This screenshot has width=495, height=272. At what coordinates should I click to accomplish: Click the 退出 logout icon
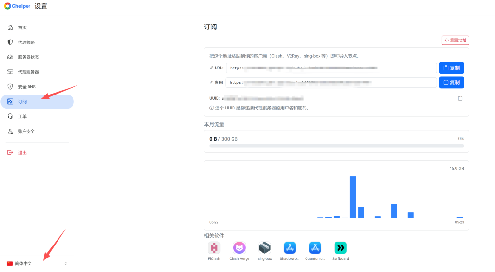pos(10,153)
